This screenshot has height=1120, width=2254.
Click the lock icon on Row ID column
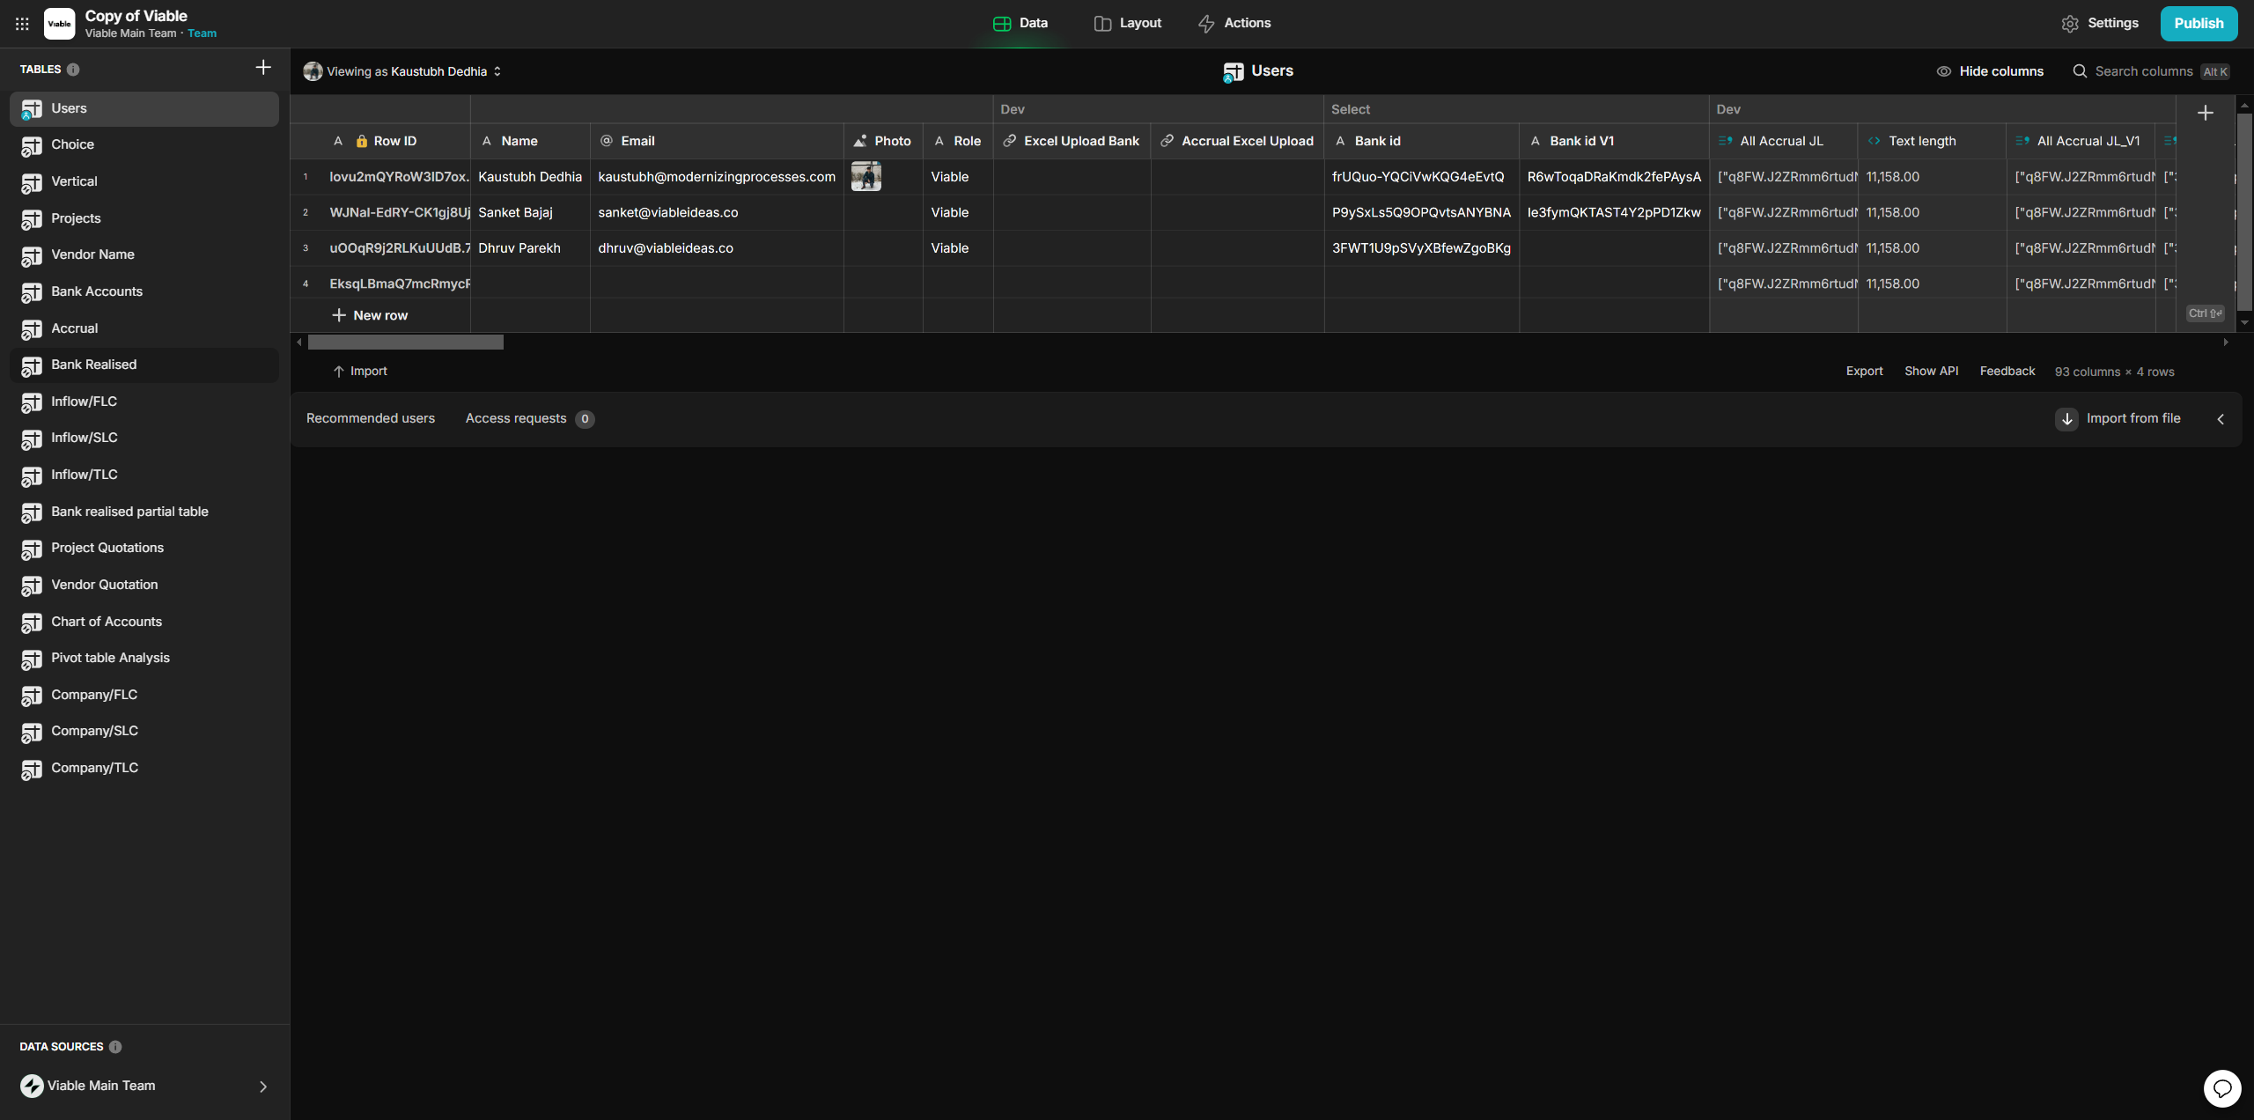pos(361,141)
